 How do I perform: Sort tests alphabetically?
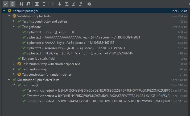tap(22, 4)
